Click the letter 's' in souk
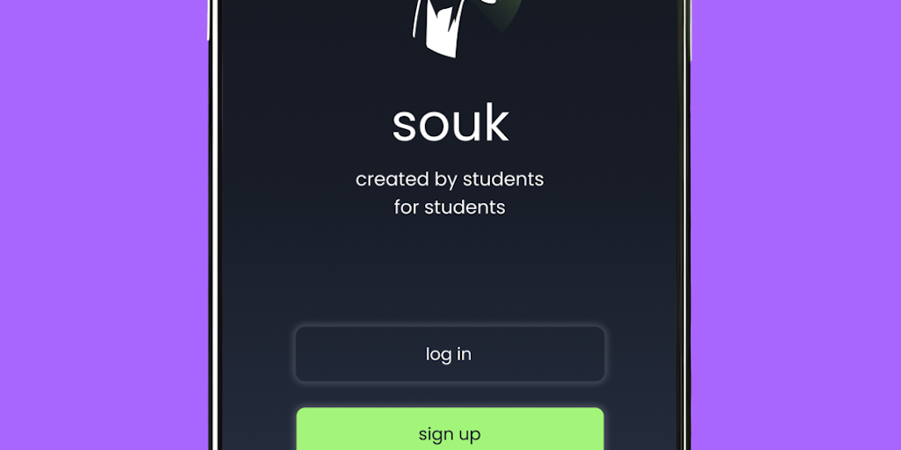This screenshot has height=450, width=901. pos(403,127)
